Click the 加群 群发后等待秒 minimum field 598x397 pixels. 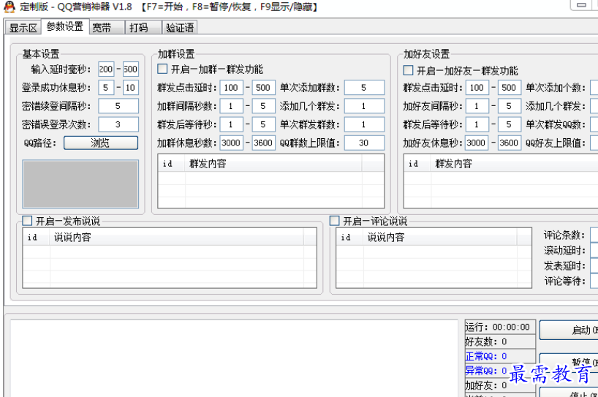[231, 124]
